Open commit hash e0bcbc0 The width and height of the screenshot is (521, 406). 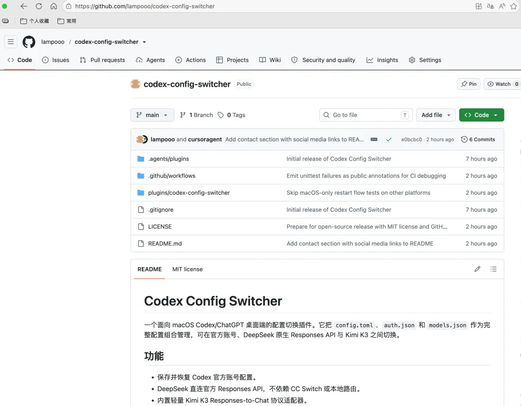coord(411,139)
